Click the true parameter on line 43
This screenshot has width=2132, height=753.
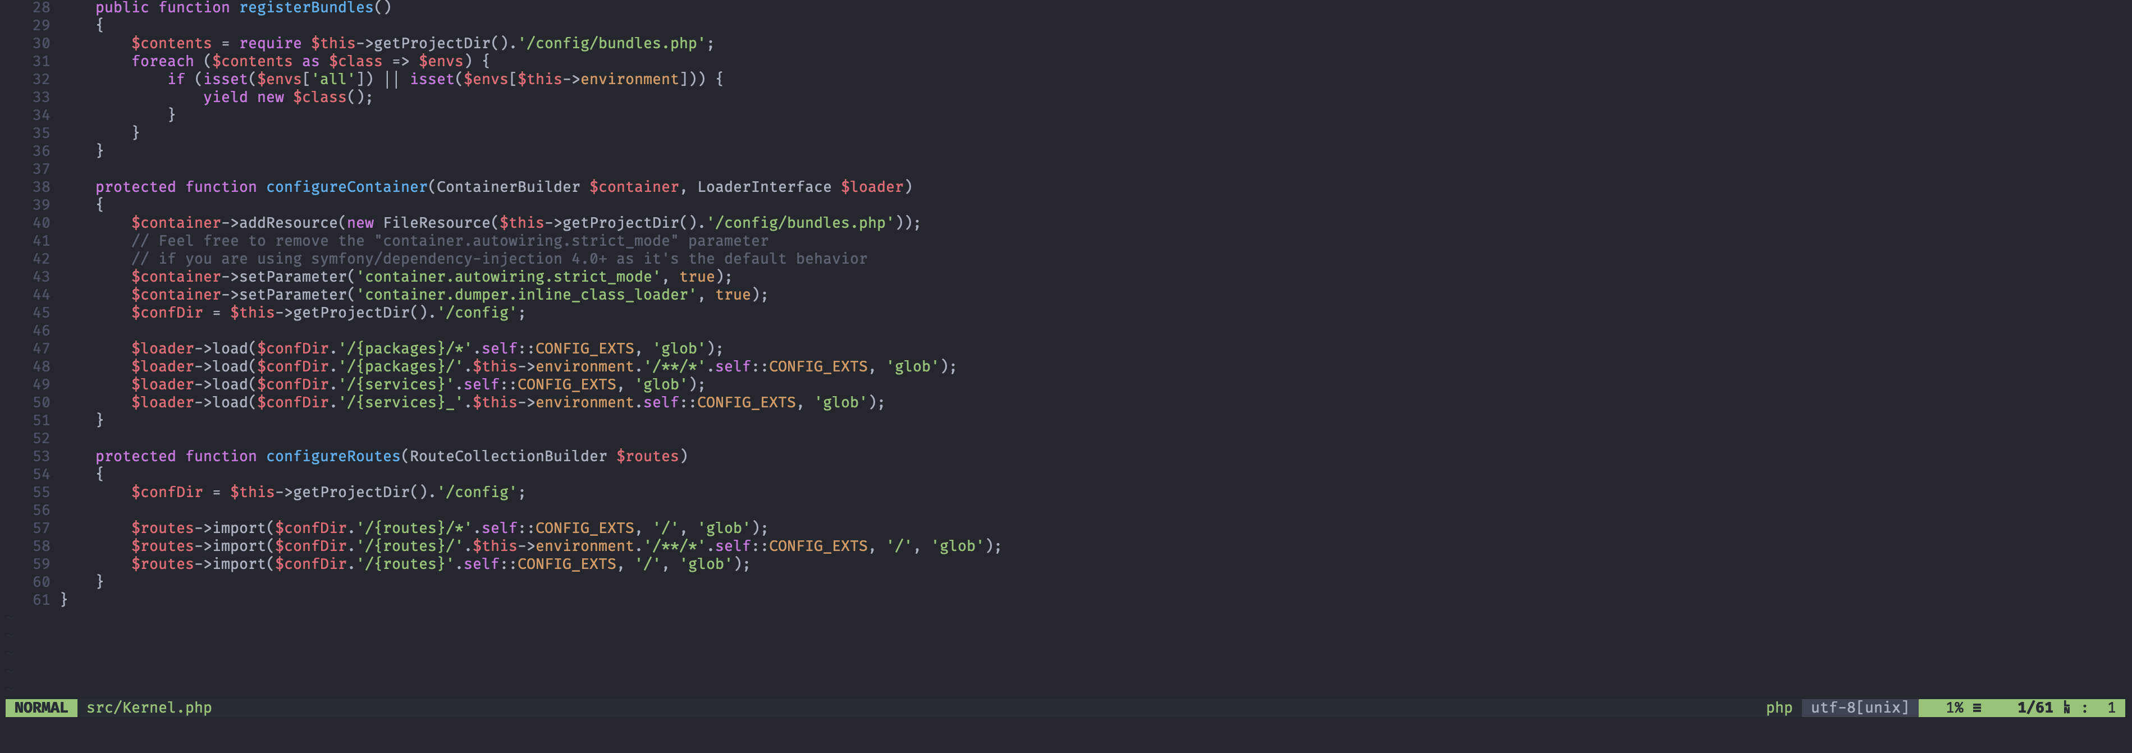(697, 277)
